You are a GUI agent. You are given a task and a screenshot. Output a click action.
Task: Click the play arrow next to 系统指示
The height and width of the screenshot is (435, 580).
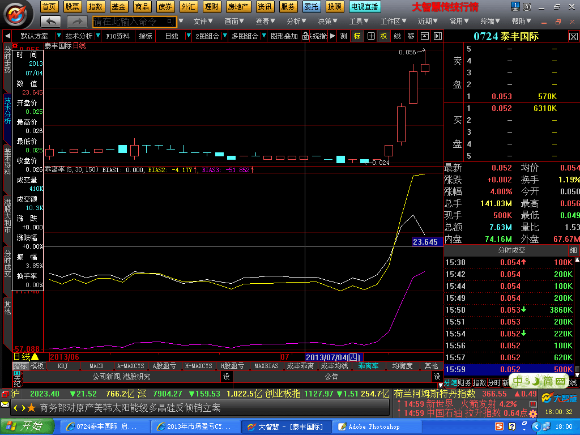coord(332,36)
